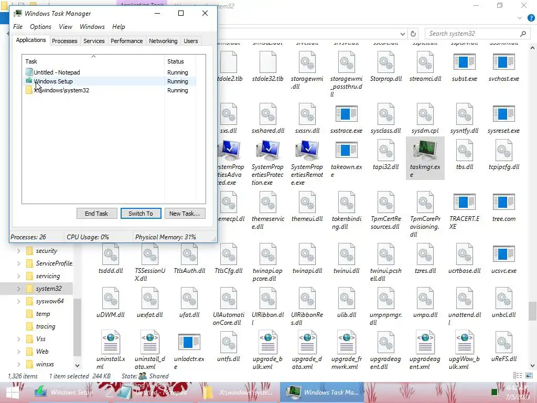Select the uninstall.xml file icon
The image size is (537, 403).
[x=111, y=342]
